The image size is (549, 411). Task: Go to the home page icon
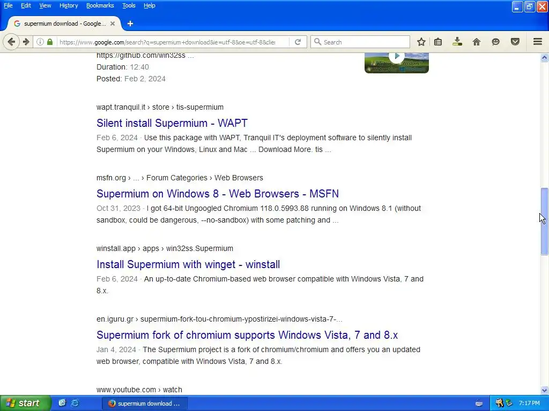(477, 42)
